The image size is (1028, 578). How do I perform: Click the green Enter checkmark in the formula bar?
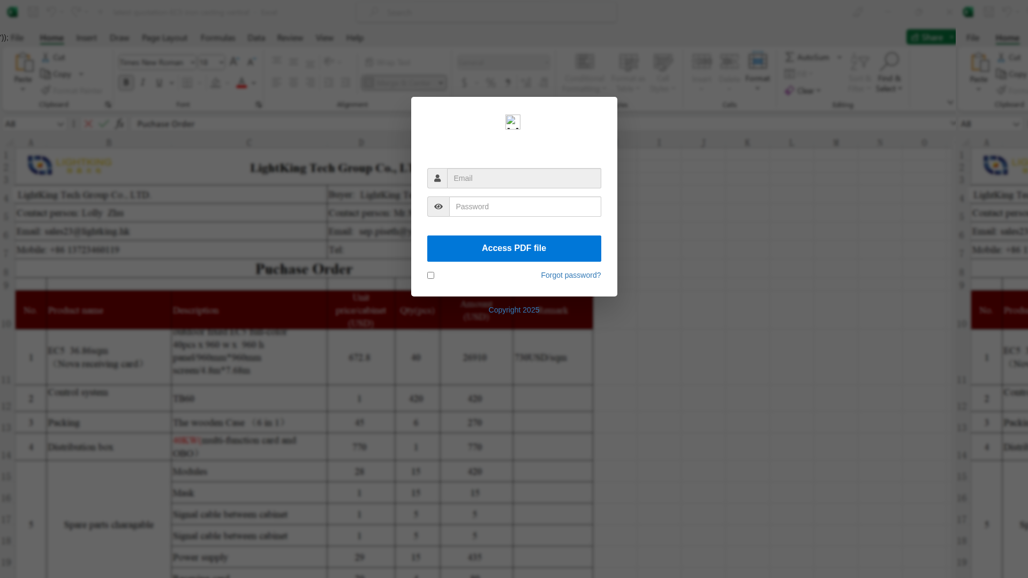point(103,124)
